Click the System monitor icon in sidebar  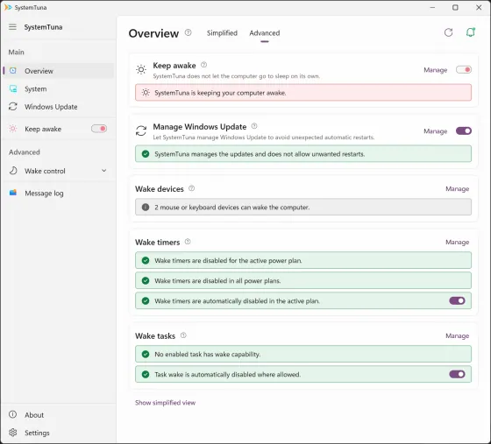pyautogui.click(x=13, y=88)
